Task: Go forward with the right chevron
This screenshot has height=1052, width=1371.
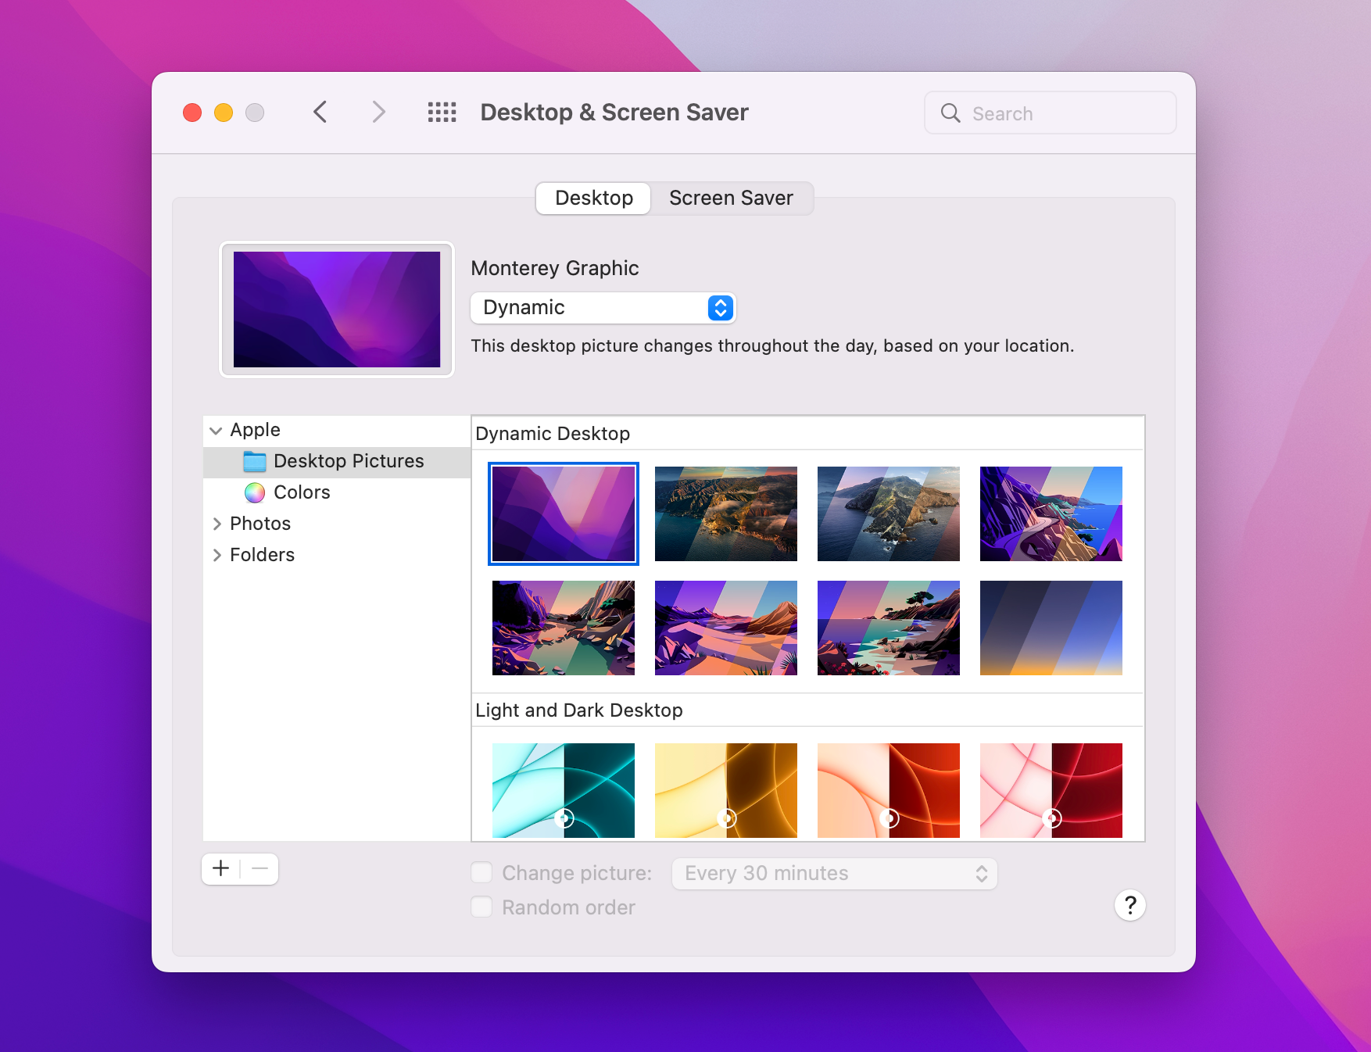Action: (x=379, y=113)
